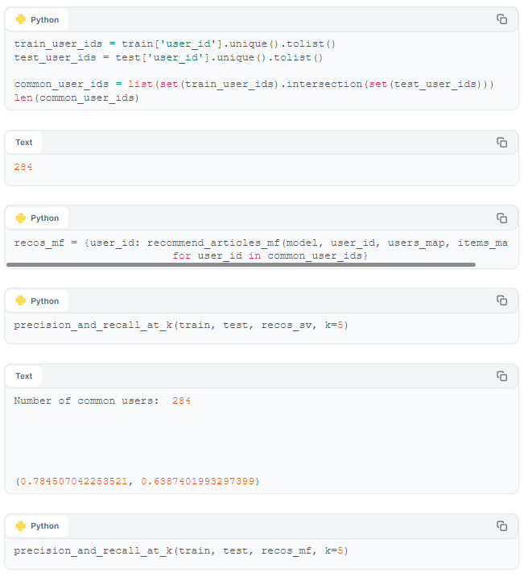Screen dimensions: 528x577
Task: Copy the recos_sv precision recall code block
Action: [x=501, y=301]
